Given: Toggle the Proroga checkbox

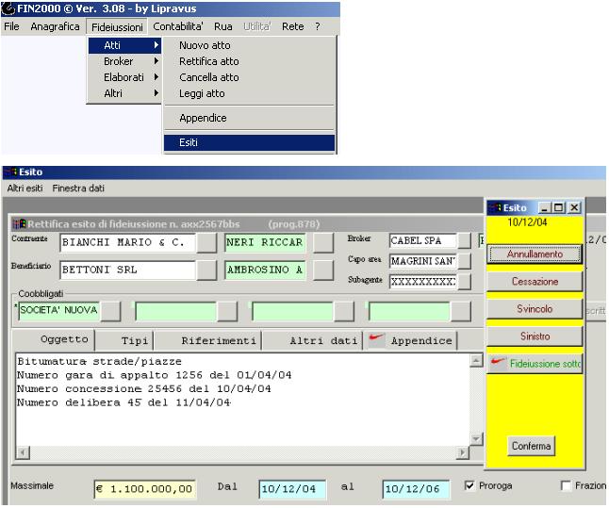Looking at the screenshot, I should coord(469,485).
